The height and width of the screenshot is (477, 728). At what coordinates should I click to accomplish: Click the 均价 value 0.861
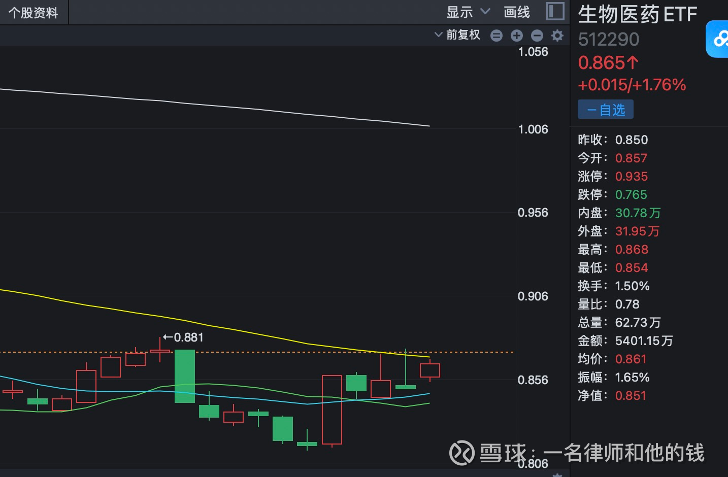click(x=631, y=359)
